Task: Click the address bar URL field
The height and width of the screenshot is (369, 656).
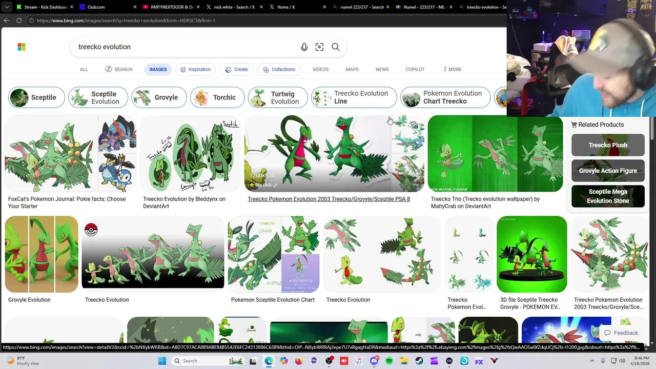Action: click(x=266, y=20)
